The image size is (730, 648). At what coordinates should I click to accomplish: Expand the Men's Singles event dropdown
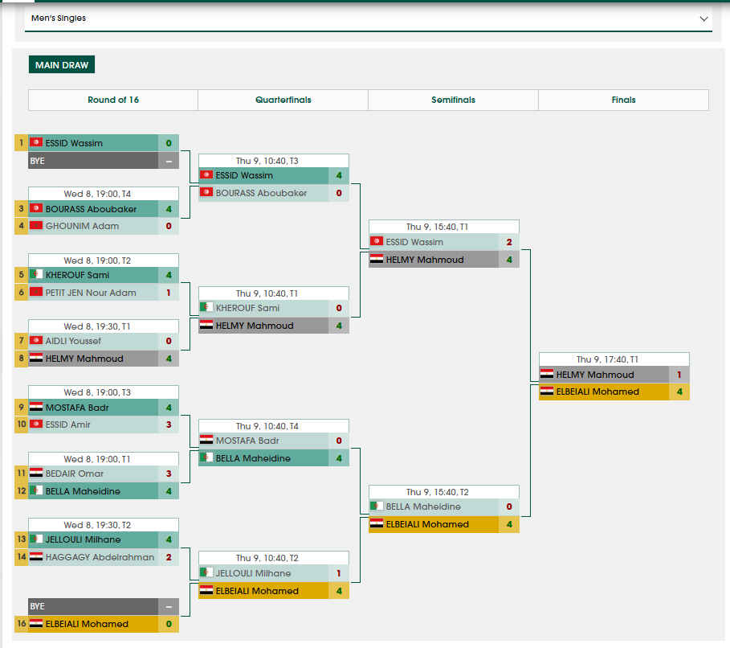coord(369,18)
